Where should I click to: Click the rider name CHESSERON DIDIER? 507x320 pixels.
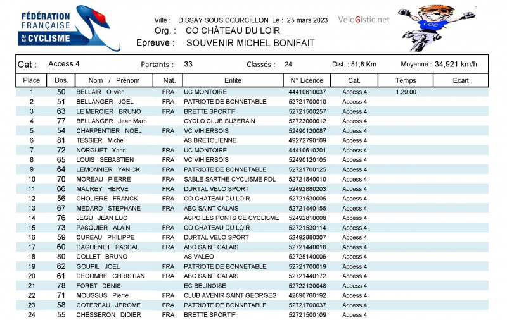pos(105,315)
